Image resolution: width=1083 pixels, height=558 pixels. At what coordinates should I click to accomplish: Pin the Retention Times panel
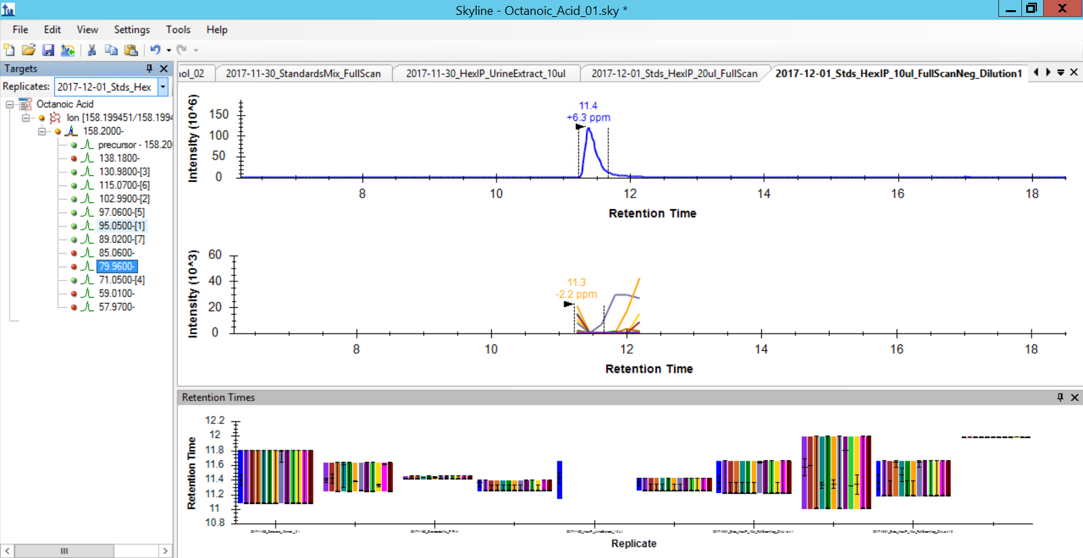click(x=1060, y=398)
